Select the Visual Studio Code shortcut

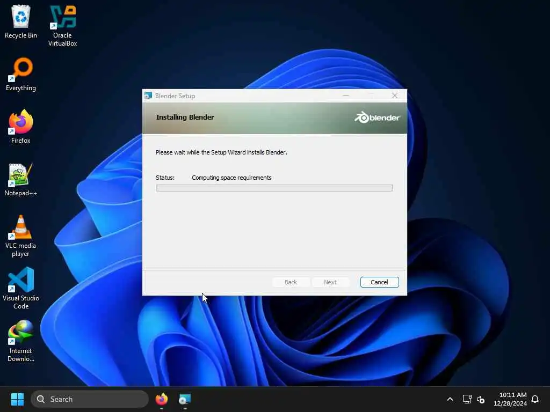tap(21, 288)
